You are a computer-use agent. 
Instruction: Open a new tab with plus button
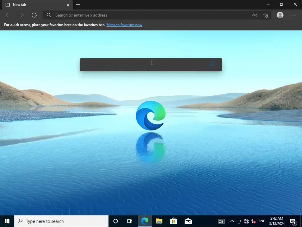coord(78,5)
